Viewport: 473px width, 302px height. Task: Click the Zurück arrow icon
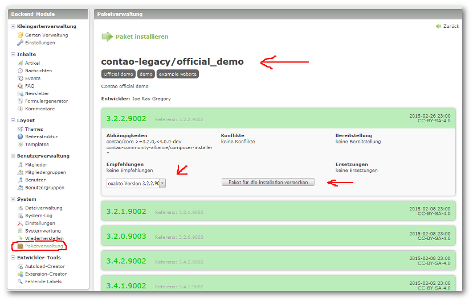(439, 27)
